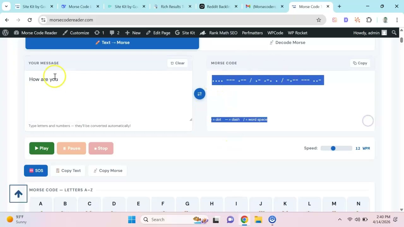Open a new browser tab
The image size is (404, 227).
pyautogui.click(x=339, y=6)
